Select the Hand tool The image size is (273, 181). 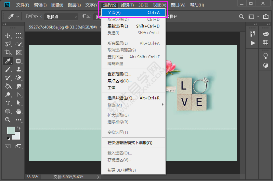pos(19,111)
